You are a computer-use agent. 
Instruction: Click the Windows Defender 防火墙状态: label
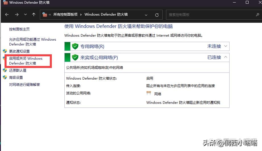[91, 78]
